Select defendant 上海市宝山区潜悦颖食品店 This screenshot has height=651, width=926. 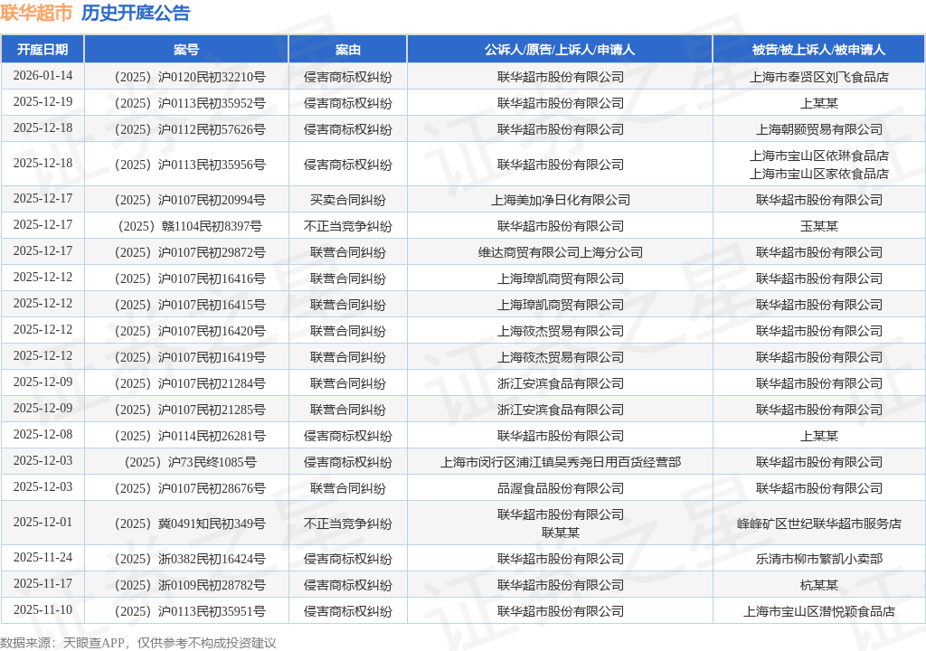(819, 611)
